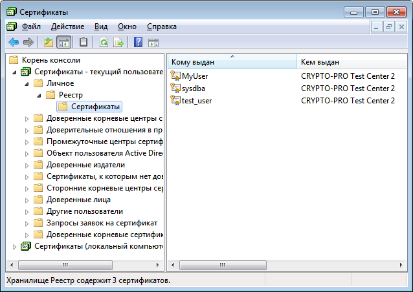
Task: Select the test_user certificate name
Action: click(197, 101)
